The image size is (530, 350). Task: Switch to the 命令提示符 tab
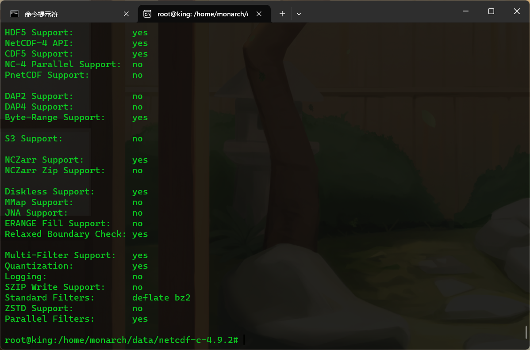[x=69, y=14]
